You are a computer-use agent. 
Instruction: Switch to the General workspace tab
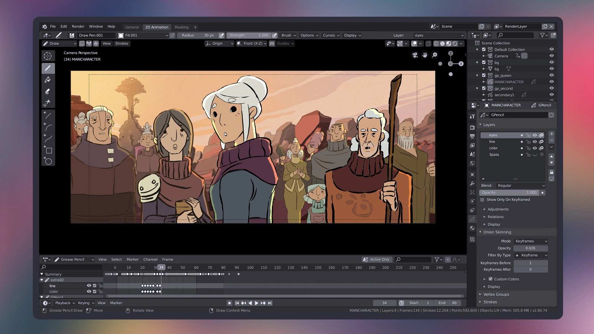coord(132,27)
